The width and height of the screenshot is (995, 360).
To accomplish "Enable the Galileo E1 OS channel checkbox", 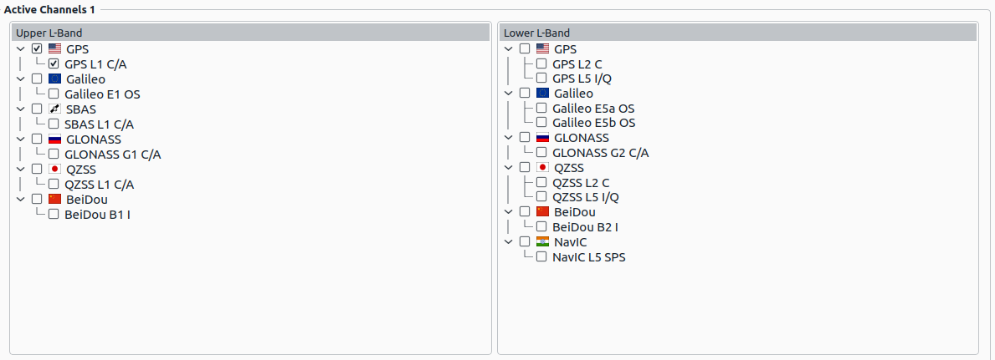I will click(54, 94).
